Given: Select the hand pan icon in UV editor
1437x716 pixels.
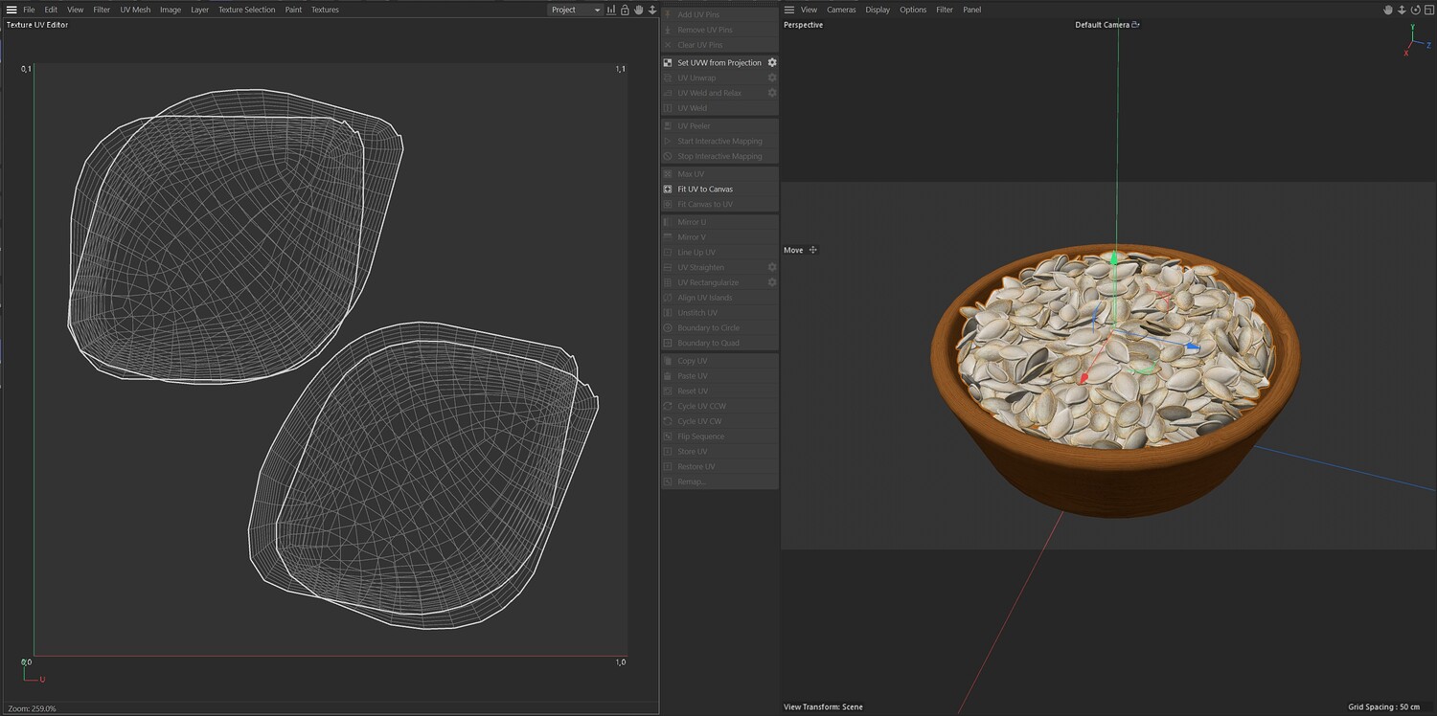Looking at the screenshot, I should 638,10.
